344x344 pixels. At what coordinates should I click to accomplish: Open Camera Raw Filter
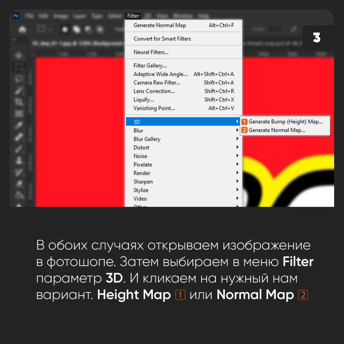184,83
